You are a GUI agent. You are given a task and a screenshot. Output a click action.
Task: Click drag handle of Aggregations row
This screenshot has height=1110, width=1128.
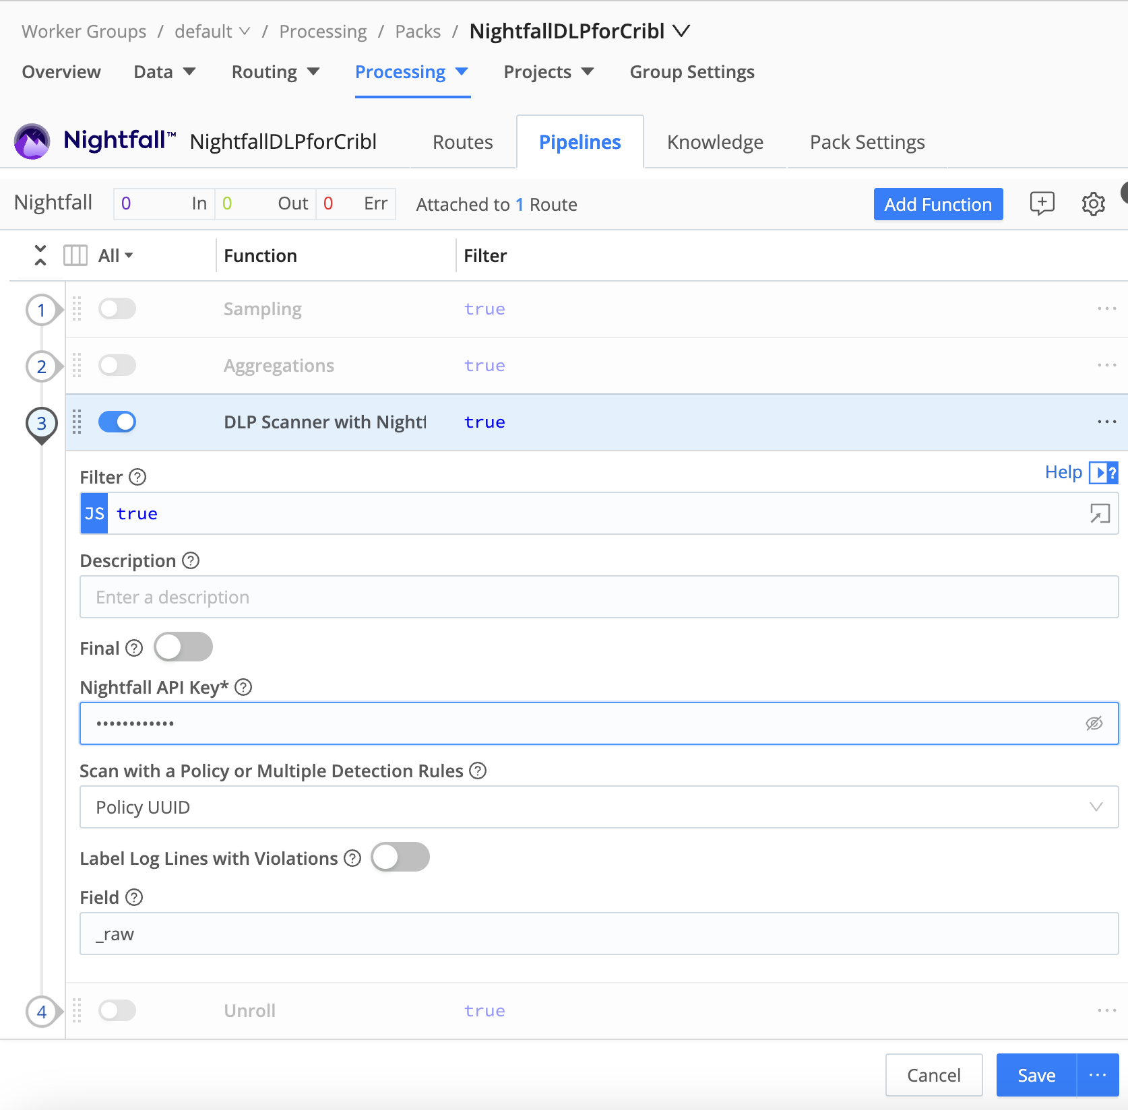pos(77,366)
